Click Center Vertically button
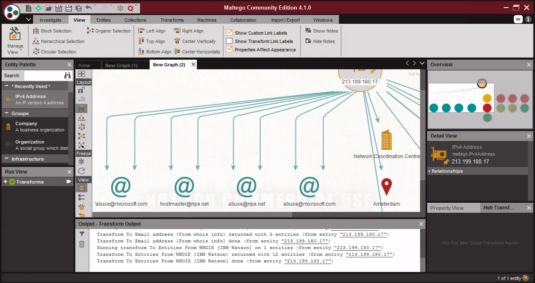The height and width of the screenshot is (283, 535). (195, 41)
